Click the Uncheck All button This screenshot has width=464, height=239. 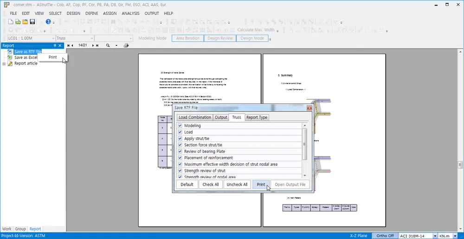click(x=237, y=184)
